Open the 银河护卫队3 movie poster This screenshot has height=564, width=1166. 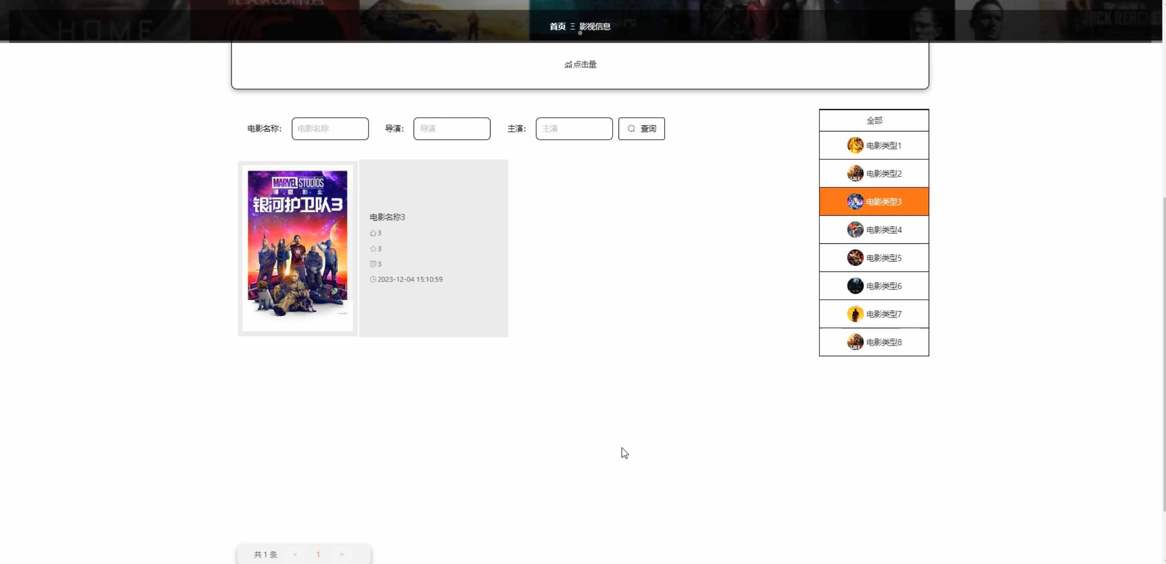[297, 248]
